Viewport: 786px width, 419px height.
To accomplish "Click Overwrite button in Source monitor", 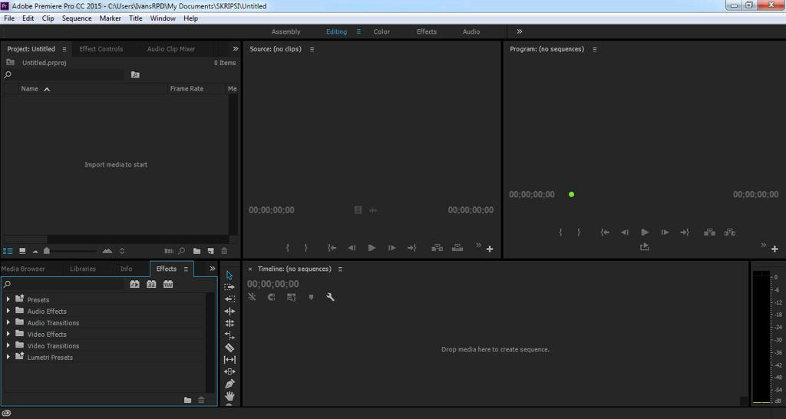I will coord(457,248).
